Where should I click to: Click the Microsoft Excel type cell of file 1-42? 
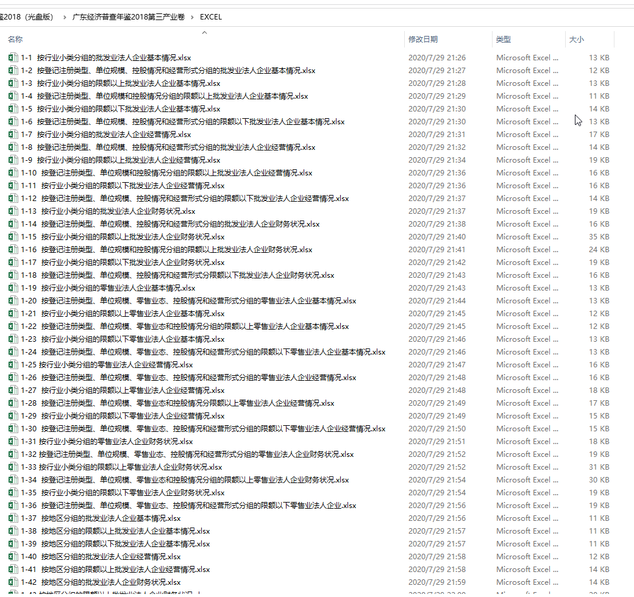[527, 582]
